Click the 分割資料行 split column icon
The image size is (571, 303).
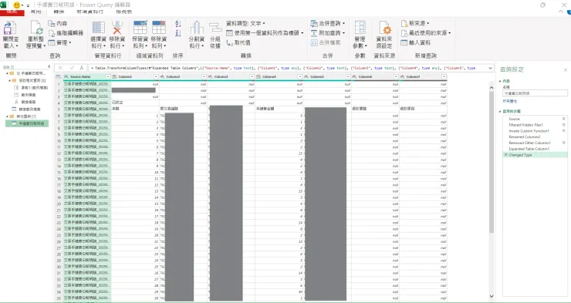(x=197, y=28)
